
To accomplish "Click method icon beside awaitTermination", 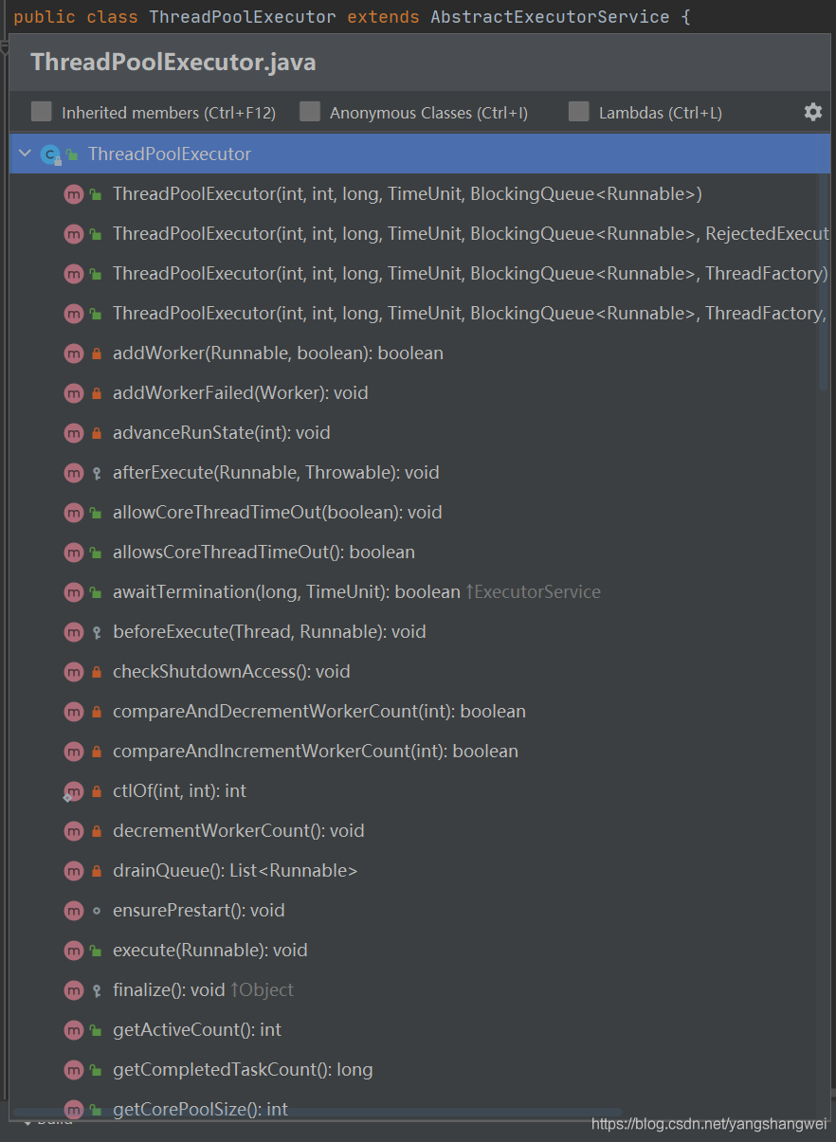I will tap(74, 591).
